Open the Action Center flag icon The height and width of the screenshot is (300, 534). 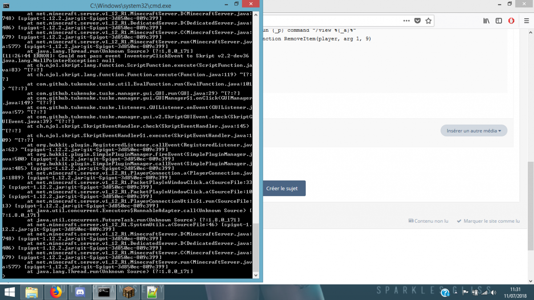[466, 292]
